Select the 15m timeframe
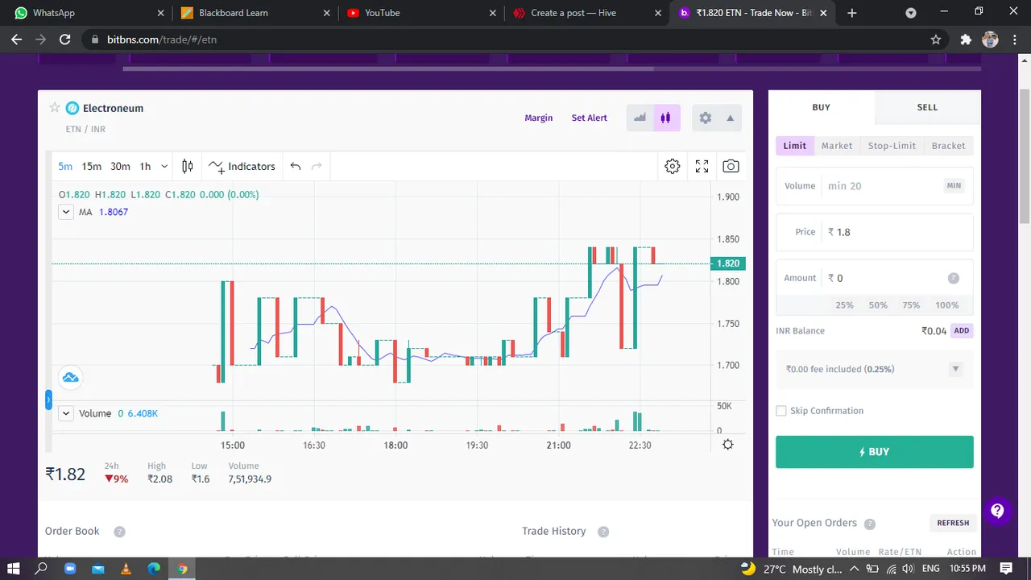The height and width of the screenshot is (580, 1031). pos(92,166)
